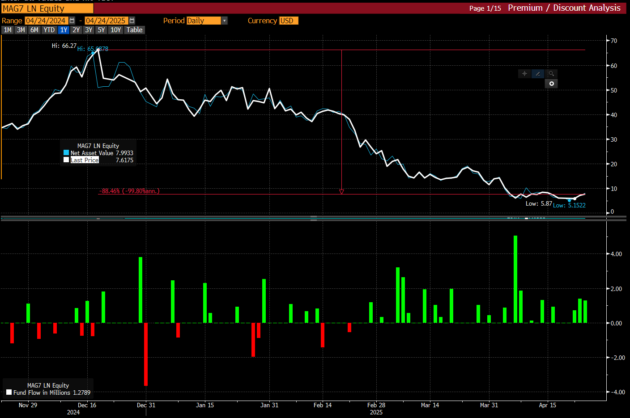Activate the crosshair cursor tool on chart
Screen dimensions: 630x418
524,74
